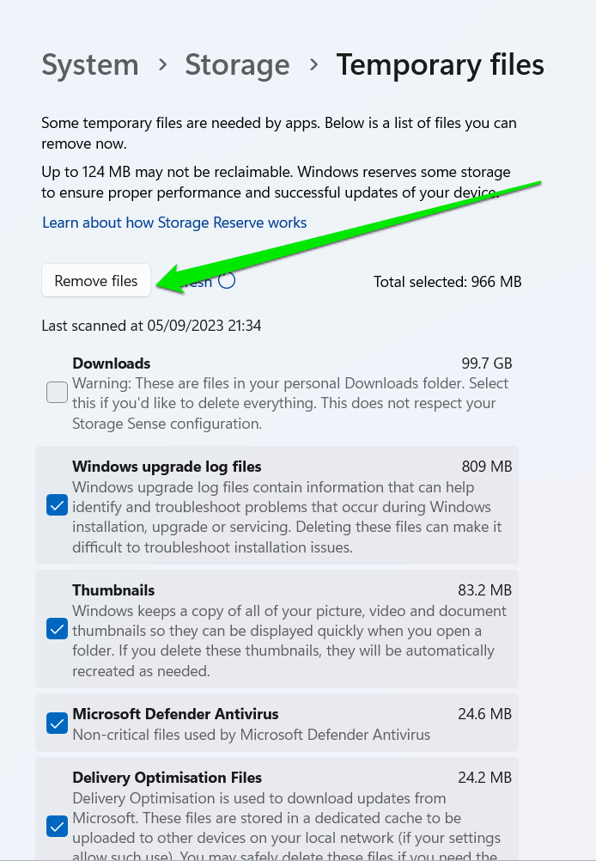Click the Remove files button
Viewport: 596px width, 861px height.
[96, 281]
